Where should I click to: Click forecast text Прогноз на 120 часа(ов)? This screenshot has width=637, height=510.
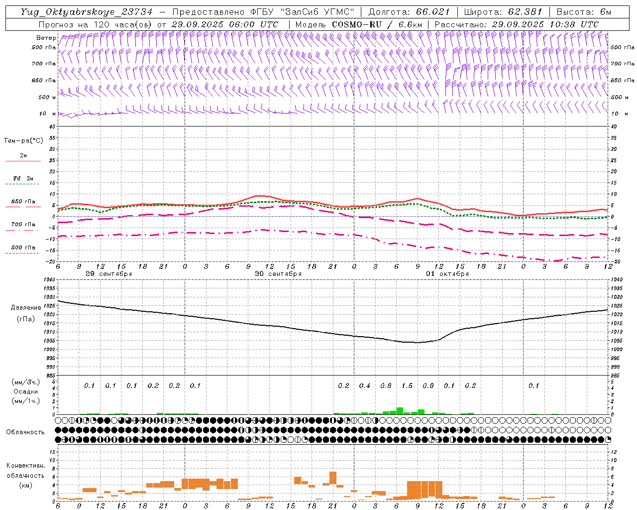coord(96,24)
